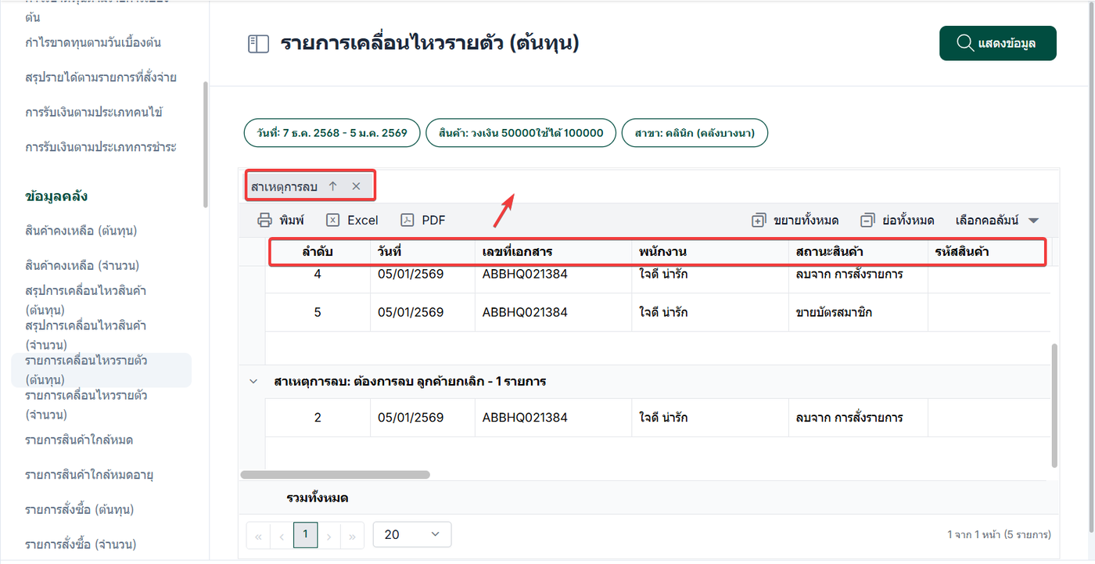The width and height of the screenshot is (1095, 564).
Task: Toggle sort arrow on สาเหตุการลบ group chip
Action: (x=332, y=186)
